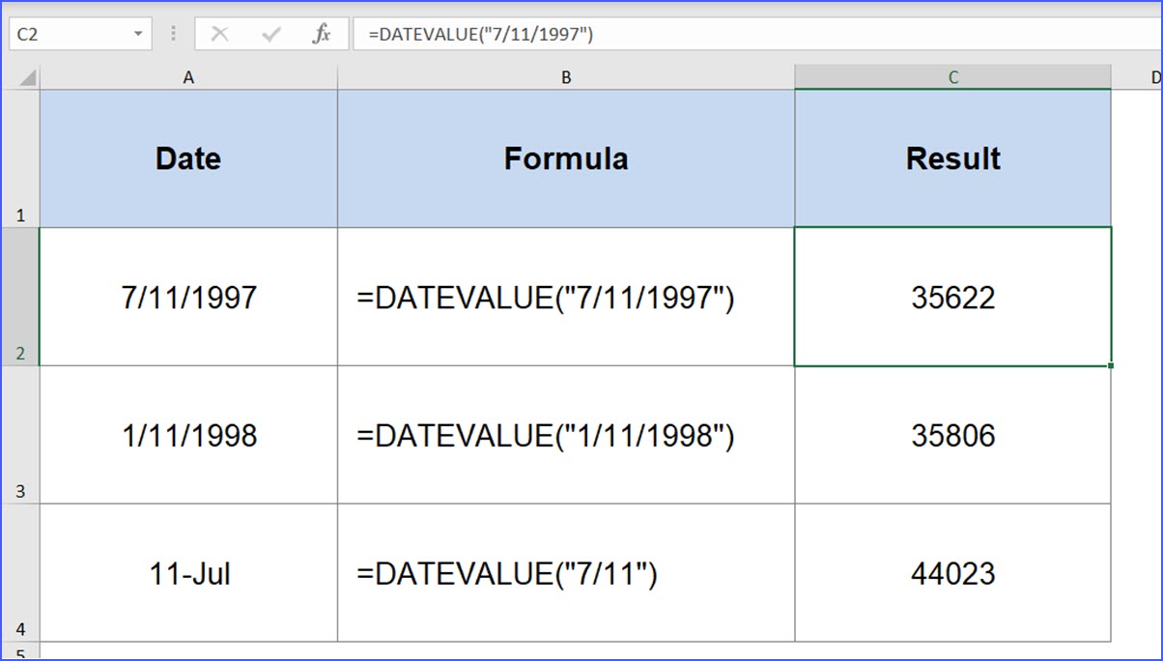Screen dimensions: 1163x661
Task: Select row 4 header
Action: coord(20,575)
